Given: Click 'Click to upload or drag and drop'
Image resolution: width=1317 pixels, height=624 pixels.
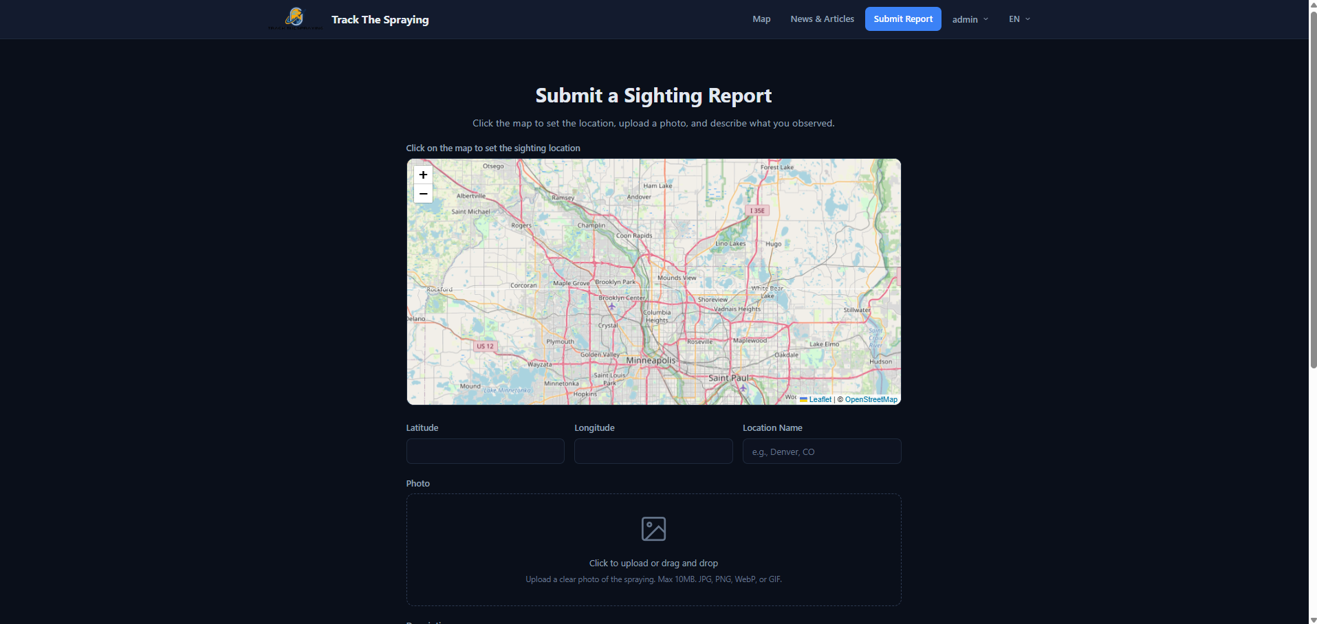Looking at the screenshot, I should pos(653,563).
